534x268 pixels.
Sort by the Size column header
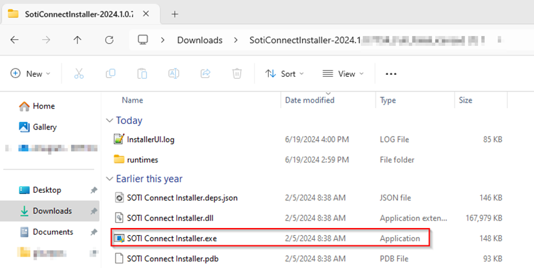pyautogui.click(x=465, y=100)
